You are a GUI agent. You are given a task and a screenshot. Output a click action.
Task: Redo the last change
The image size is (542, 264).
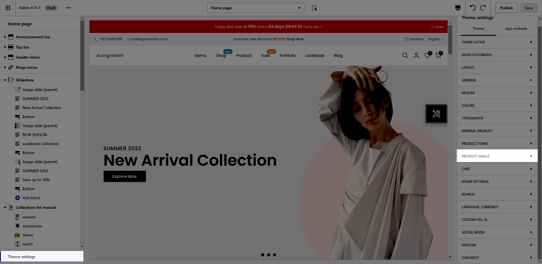coord(483,8)
